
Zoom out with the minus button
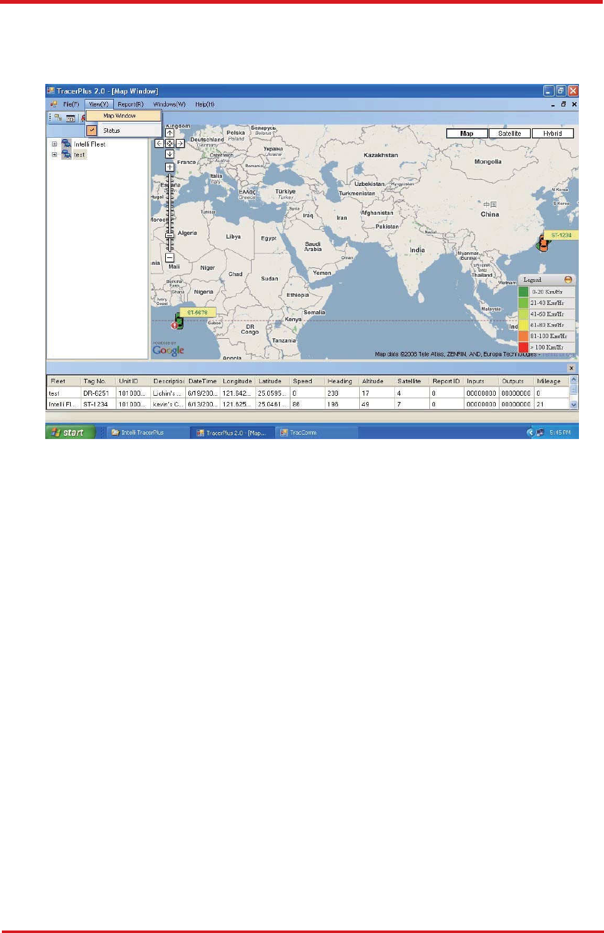[170, 257]
